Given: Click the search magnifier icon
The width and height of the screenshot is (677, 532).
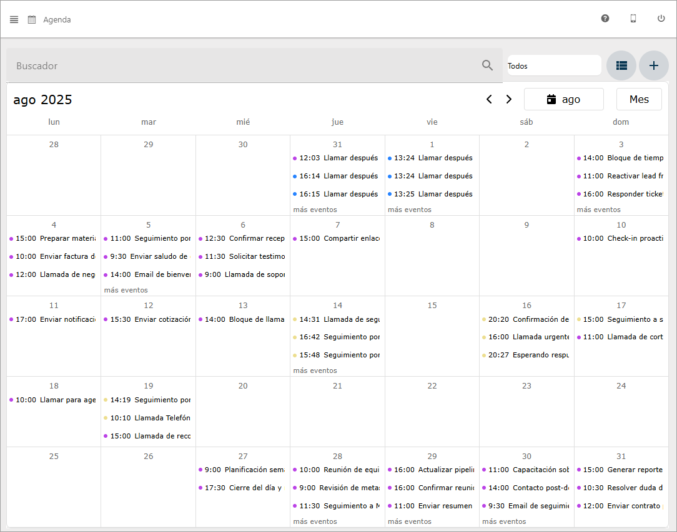Looking at the screenshot, I should [487, 65].
